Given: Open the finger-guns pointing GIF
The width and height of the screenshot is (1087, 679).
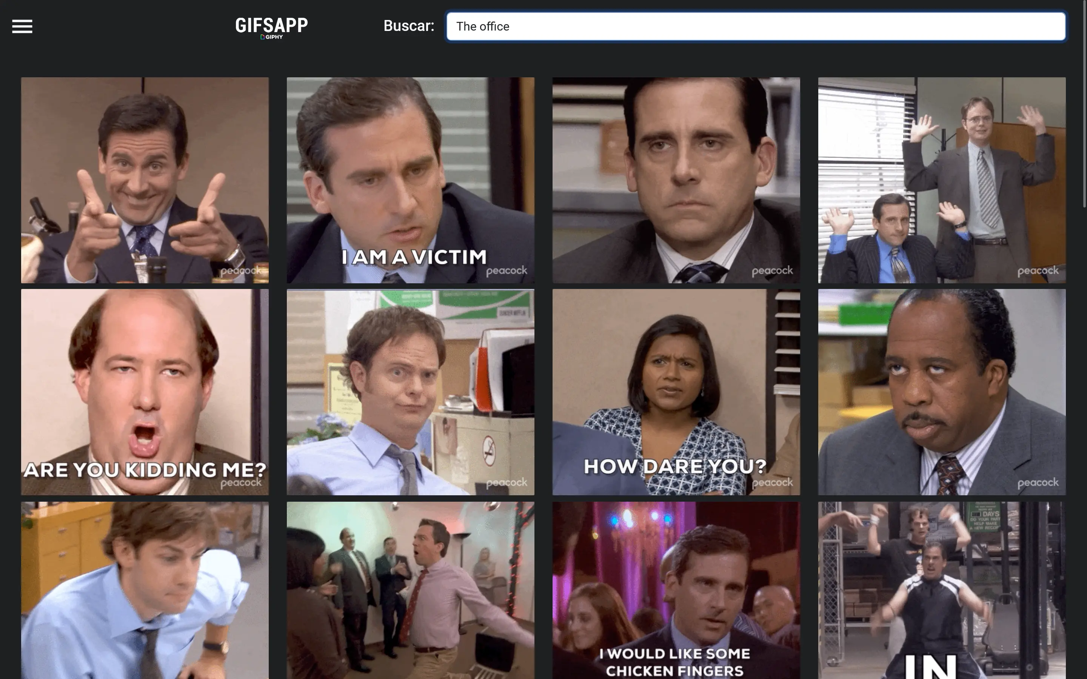Looking at the screenshot, I should [x=145, y=180].
